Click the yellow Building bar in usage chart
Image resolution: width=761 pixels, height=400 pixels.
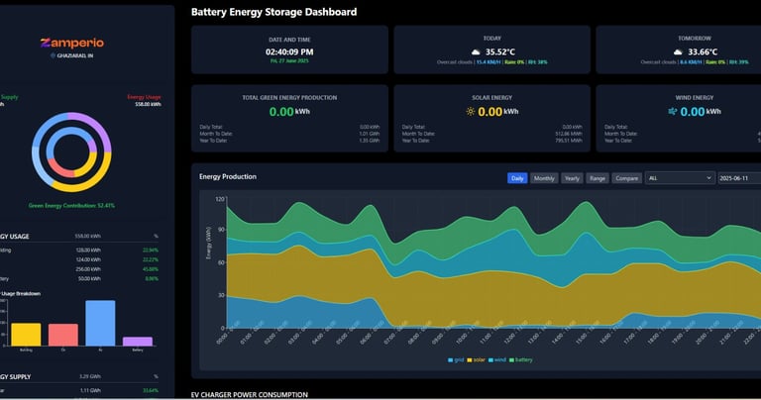pos(26,335)
